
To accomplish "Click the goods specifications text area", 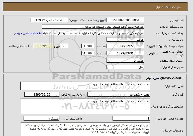I will click(x=85, y=106).
